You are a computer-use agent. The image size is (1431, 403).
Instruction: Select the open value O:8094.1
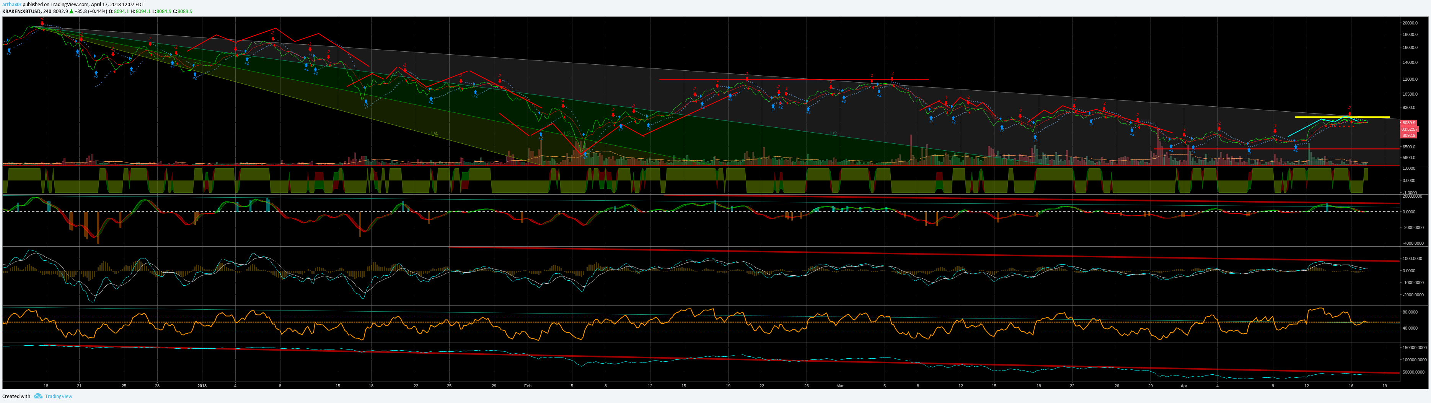click(118, 11)
